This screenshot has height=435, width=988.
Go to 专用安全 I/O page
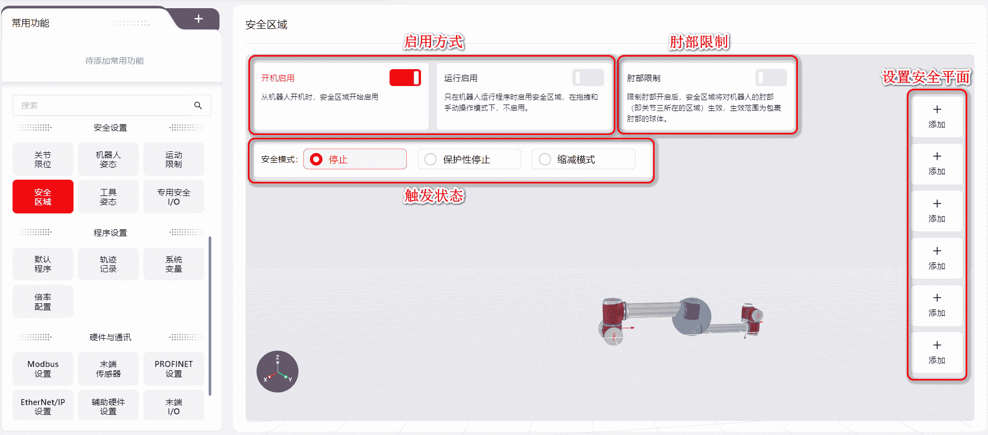coord(174,197)
